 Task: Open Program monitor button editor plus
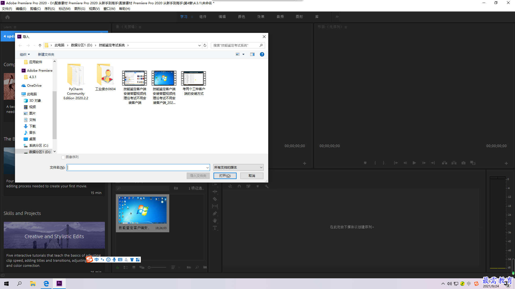click(506, 163)
